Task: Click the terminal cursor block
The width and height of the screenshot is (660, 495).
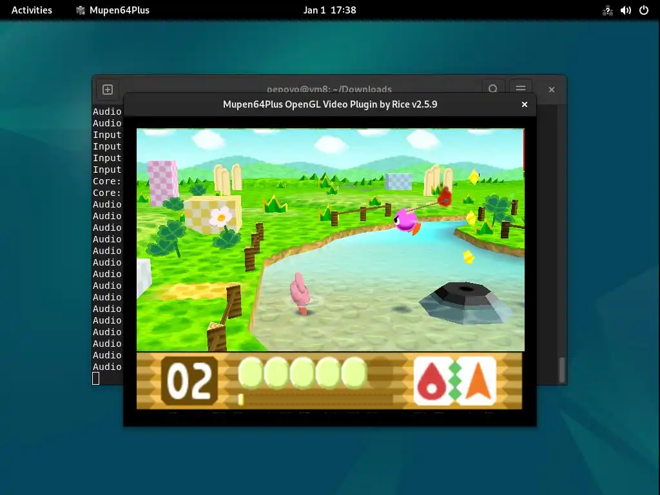Action: click(96, 378)
